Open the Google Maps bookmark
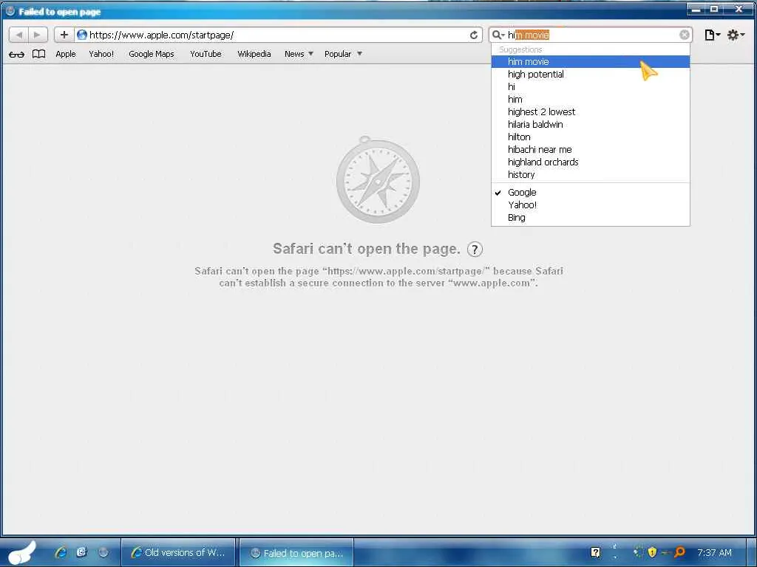Viewport: 757px width, 567px height. click(151, 54)
